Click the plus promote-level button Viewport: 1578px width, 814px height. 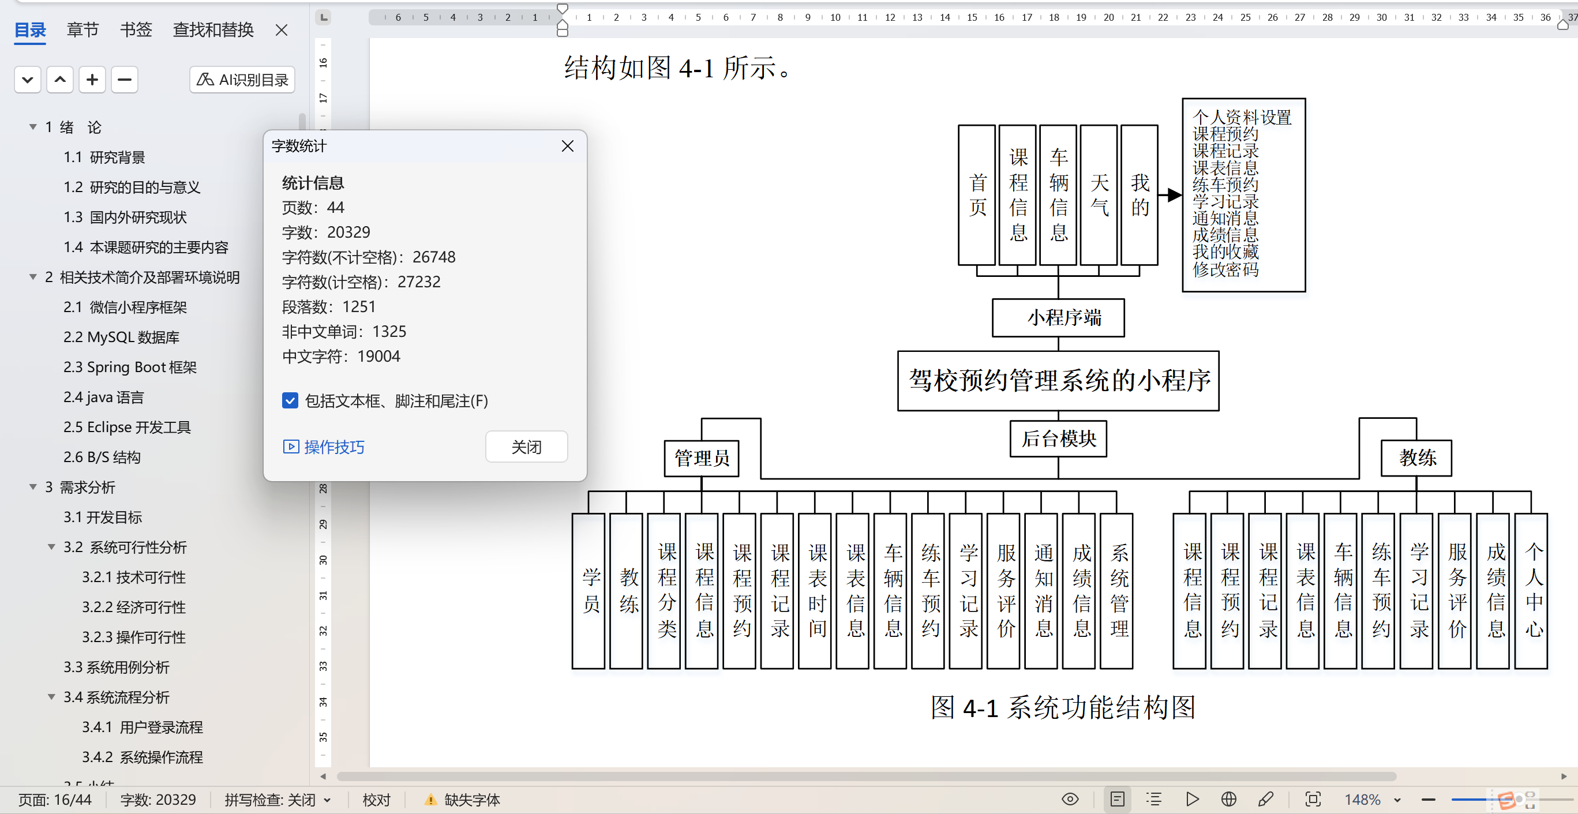(92, 80)
